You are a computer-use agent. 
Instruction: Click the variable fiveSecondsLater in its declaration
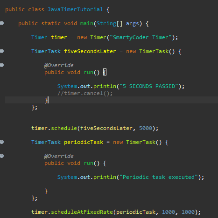click(90, 51)
